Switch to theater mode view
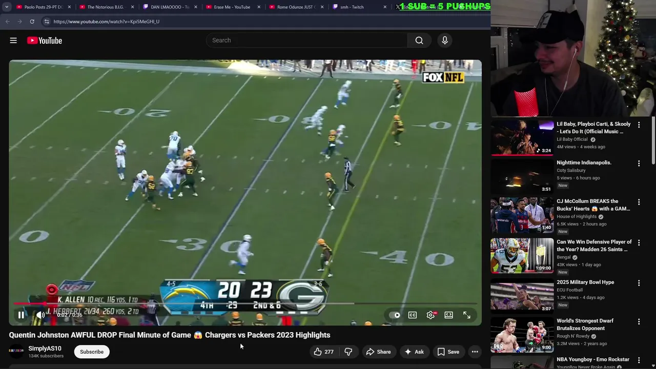 (448, 315)
